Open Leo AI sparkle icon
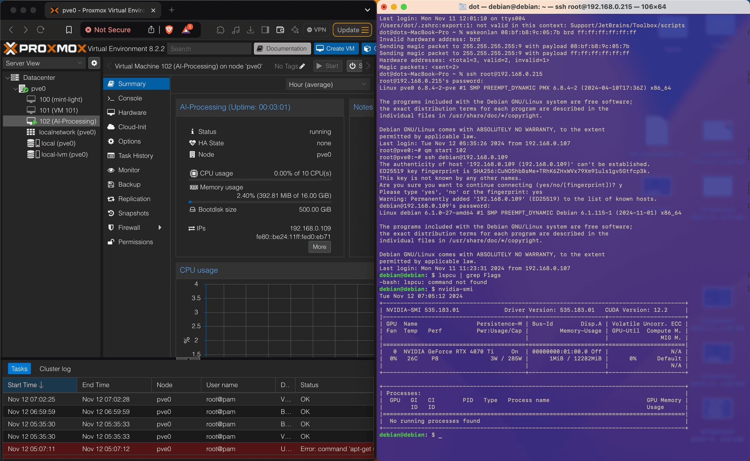 (295, 30)
